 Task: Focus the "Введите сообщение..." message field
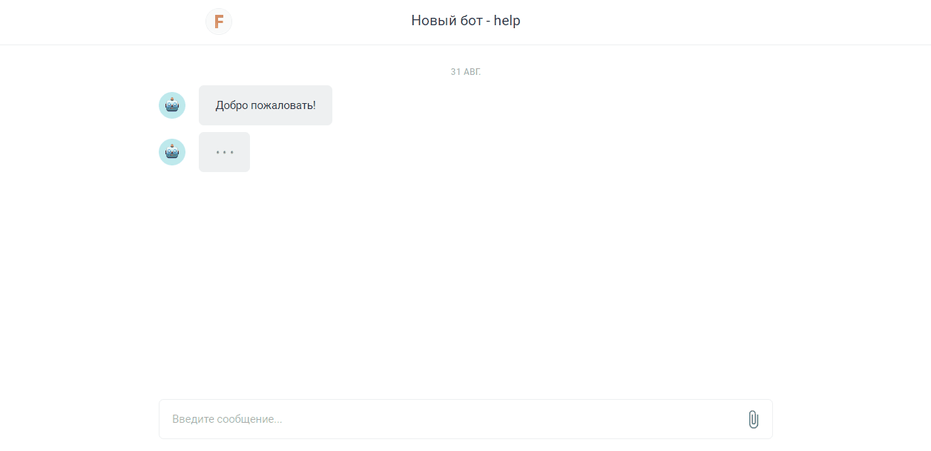coord(466,419)
